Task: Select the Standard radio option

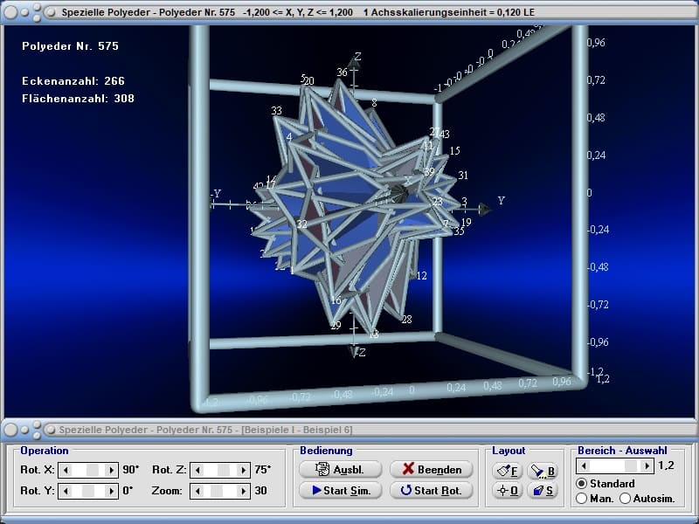Action: coord(581,484)
